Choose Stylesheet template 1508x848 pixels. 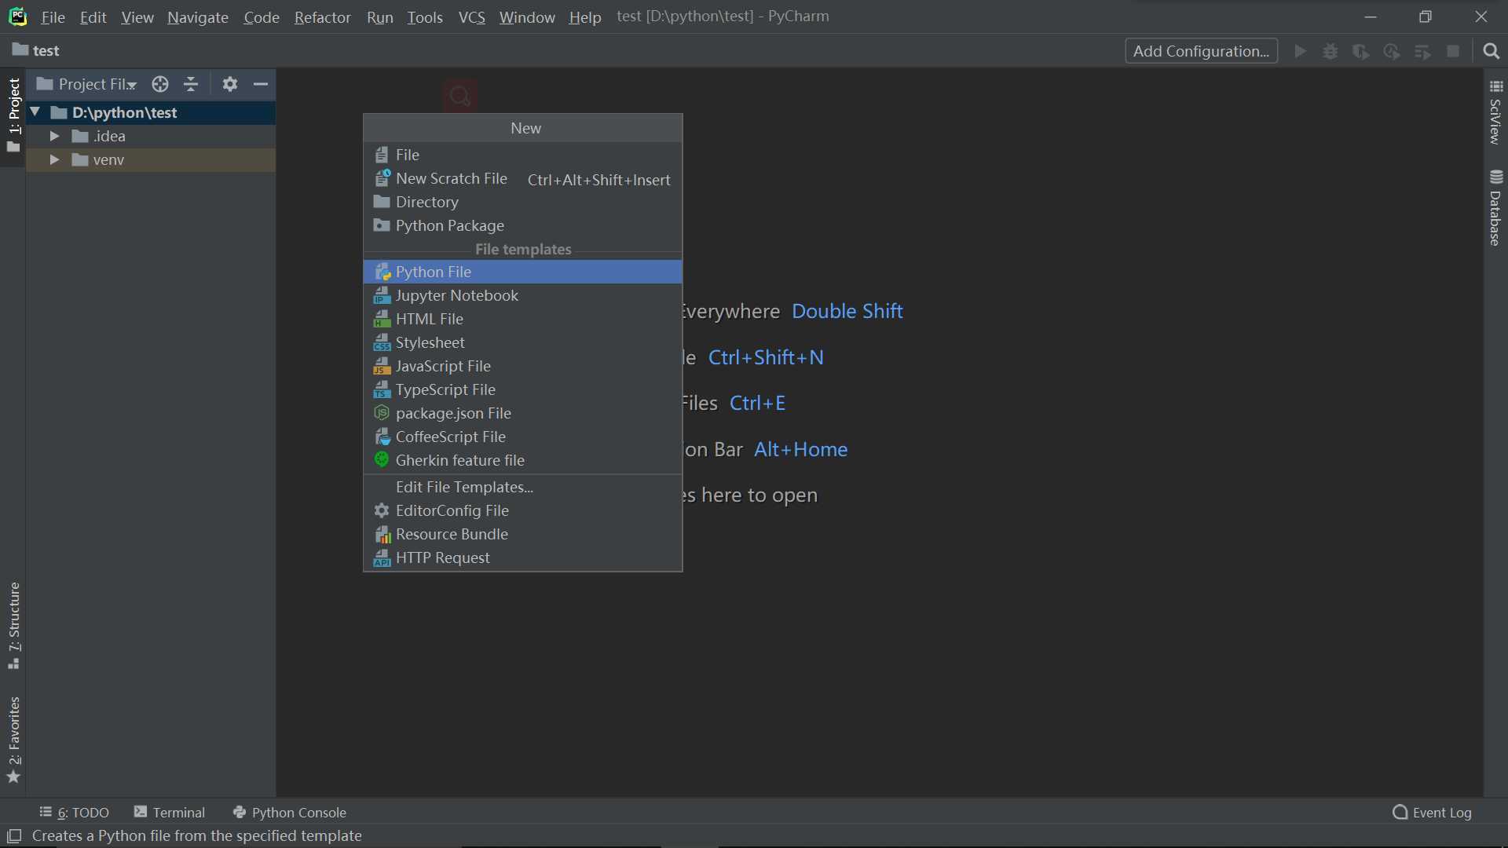pos(522,342)
